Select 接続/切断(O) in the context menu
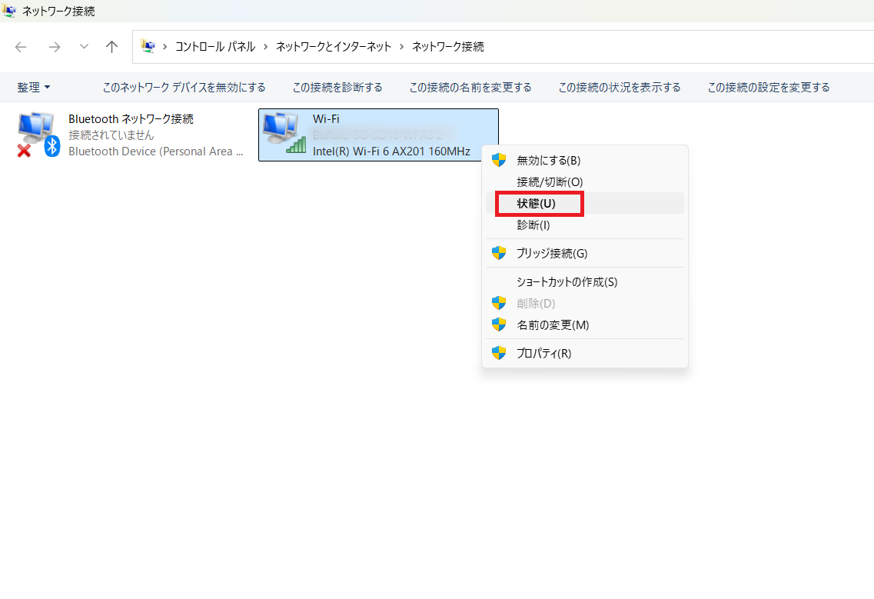The width and height of the screenshot is (874, 599). (550, 182)
